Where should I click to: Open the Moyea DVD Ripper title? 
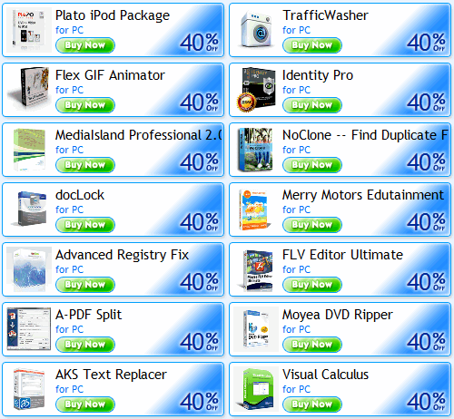338,315
